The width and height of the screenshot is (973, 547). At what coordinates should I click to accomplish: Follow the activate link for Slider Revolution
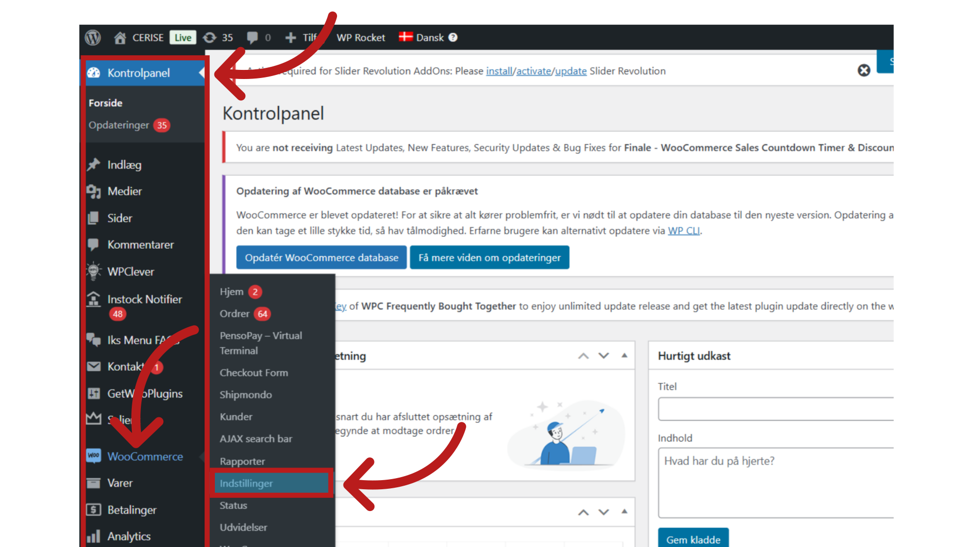[x=534, y=71]
